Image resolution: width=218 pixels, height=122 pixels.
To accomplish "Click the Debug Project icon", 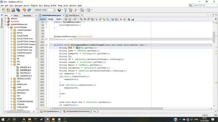I will point(82,10).
